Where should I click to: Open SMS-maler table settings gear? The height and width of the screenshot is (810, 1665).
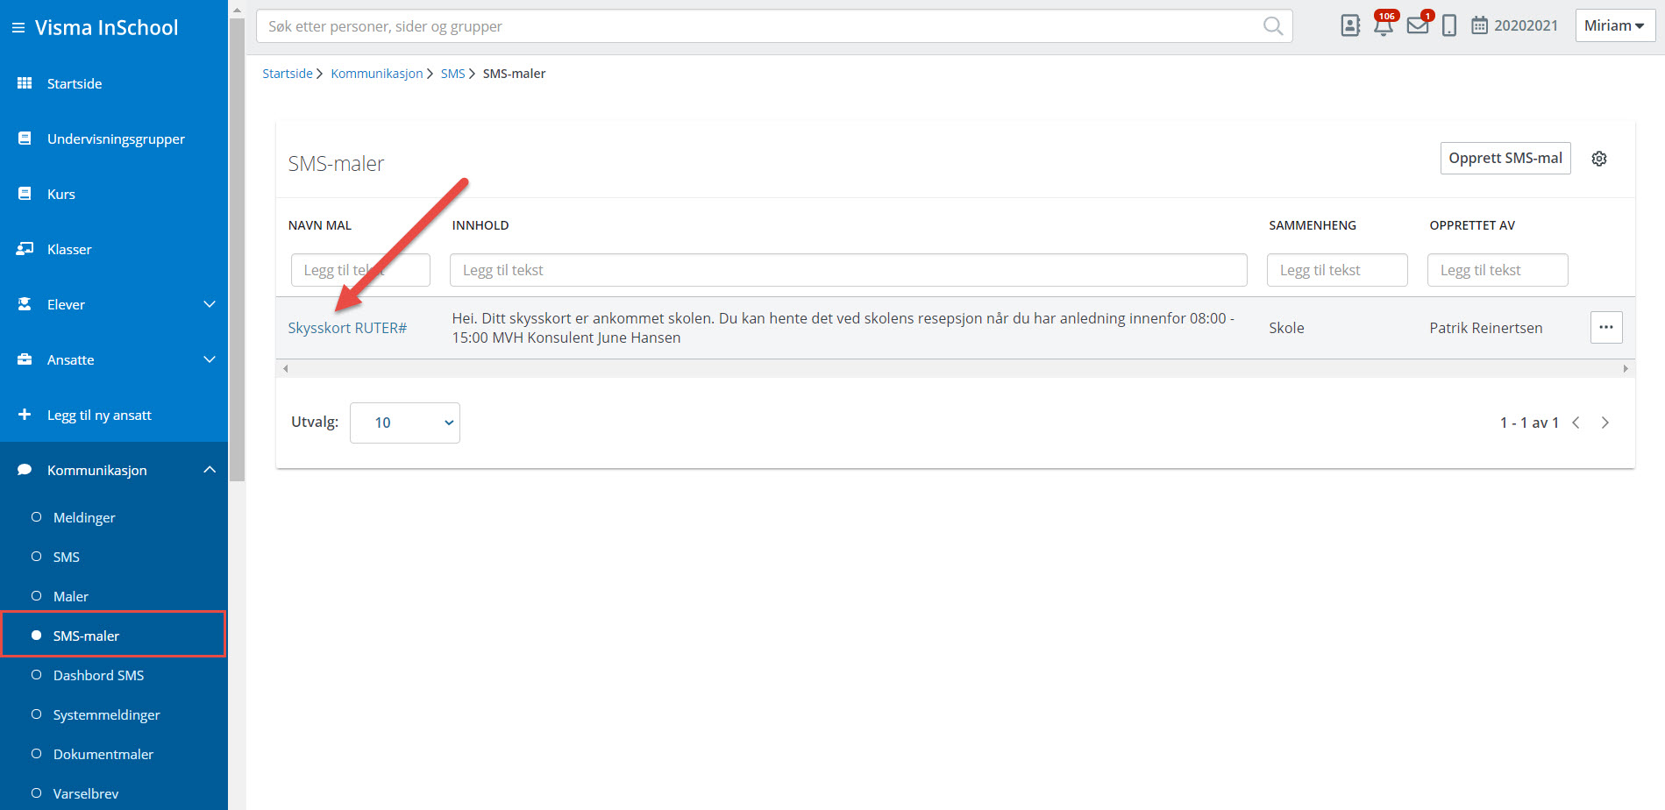click(1599, 159)
